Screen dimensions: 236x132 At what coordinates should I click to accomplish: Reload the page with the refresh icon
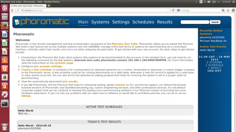point(173,10)
